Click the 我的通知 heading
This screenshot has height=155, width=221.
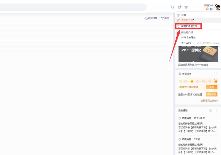point(183,110)
